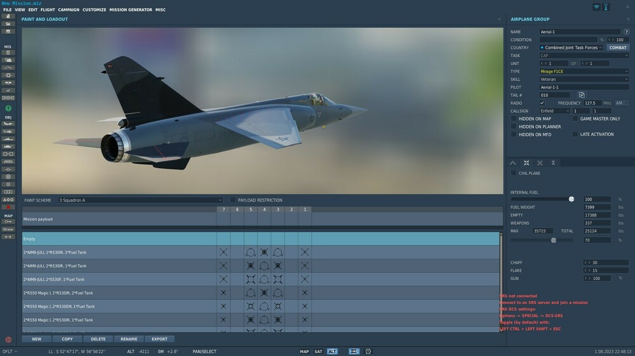
Task: Click the COPY payload button
Action: (67, 339)
